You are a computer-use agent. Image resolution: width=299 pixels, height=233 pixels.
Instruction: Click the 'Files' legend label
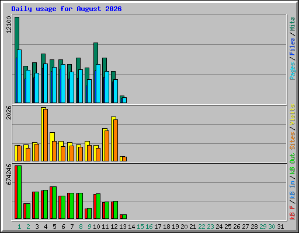tap(292, 47)
